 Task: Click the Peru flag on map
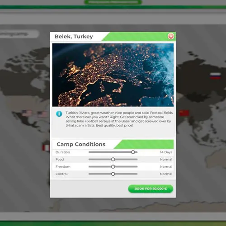tap(46, 148)
